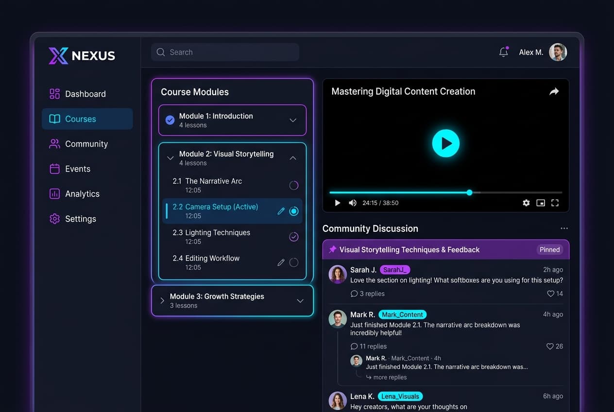
Task: Click Sarah J.'s avatar
Action: pos(338,274)
